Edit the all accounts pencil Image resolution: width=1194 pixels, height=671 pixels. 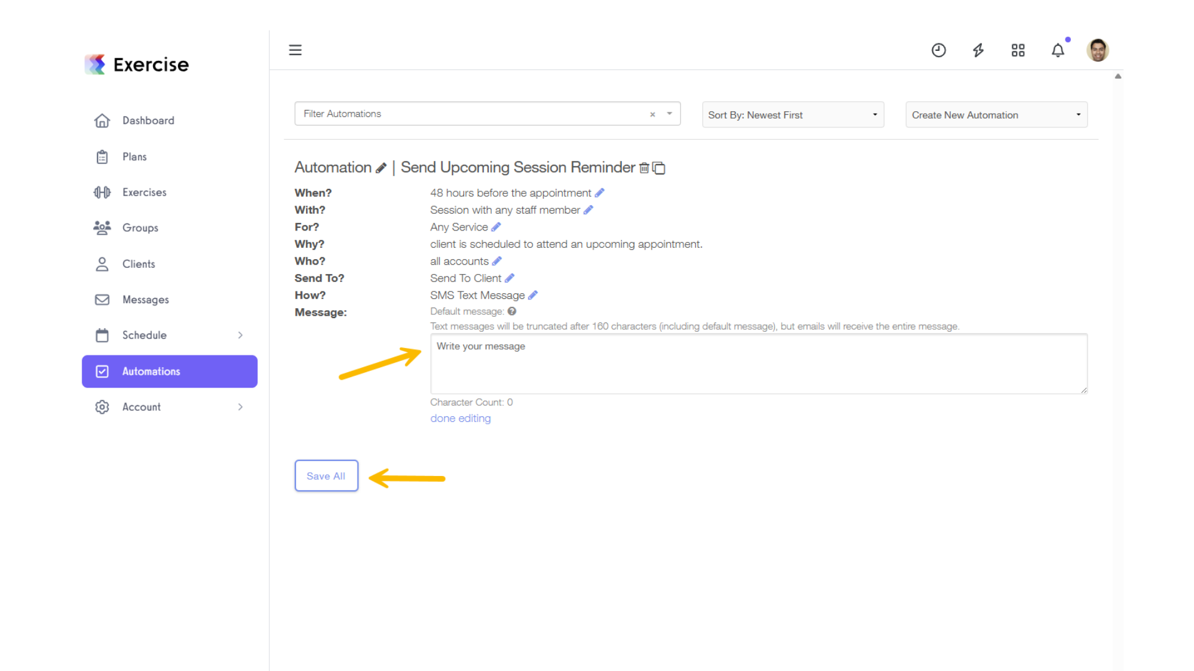pyautogui.click(x=496, y=261)
